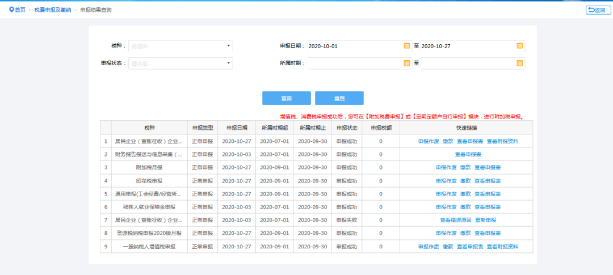
Task: Click the 快速链接 column header
Action: [467, 128]
